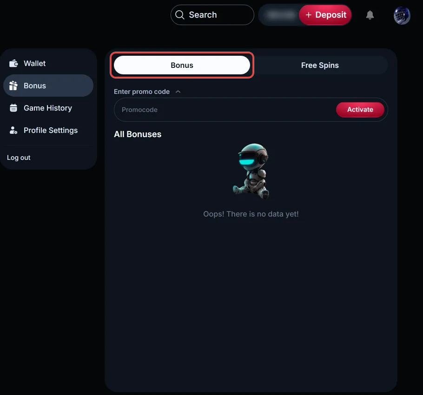Open Wallet in the sidebar
The height and width of the screenshot is (395, 423).
[x=48, y=63]
